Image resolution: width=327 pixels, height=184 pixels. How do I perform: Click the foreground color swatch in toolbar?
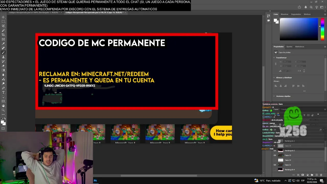[x=3, y=122]
